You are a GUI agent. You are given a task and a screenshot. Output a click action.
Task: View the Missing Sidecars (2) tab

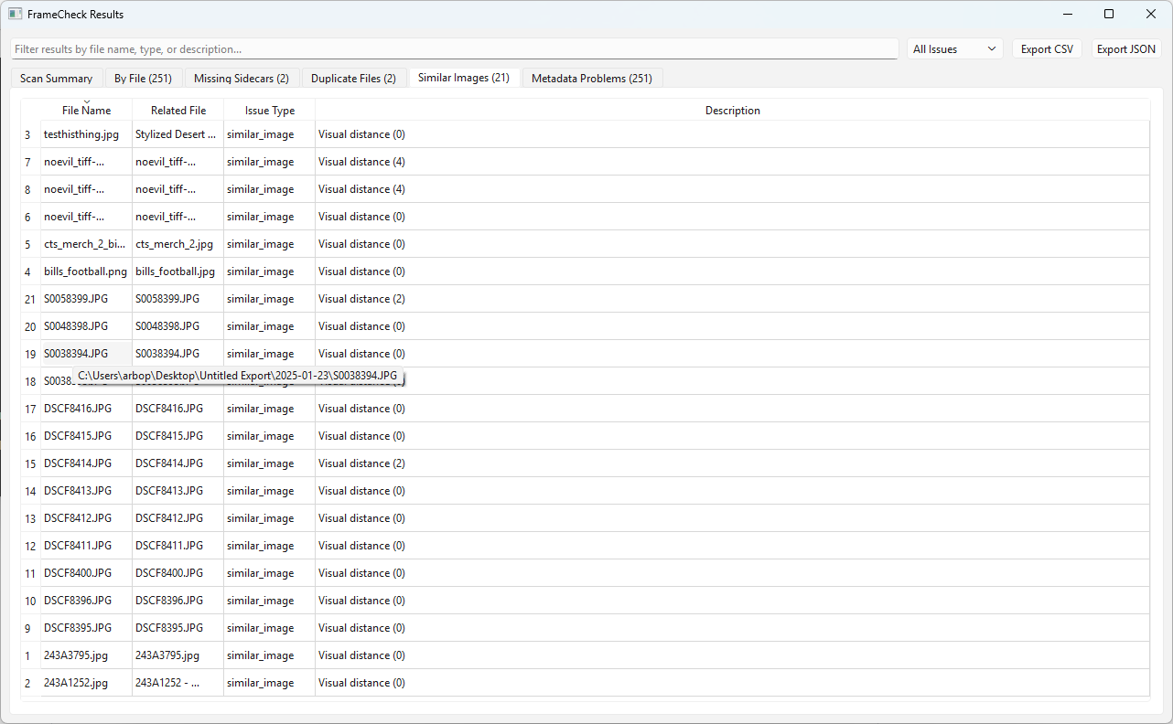[x=241, y=78]
